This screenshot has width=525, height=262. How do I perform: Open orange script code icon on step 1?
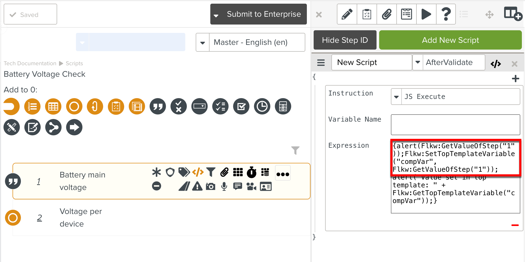point(198,172)
